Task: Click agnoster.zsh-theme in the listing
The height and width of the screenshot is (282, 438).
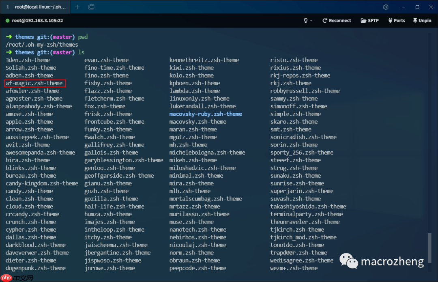Action: (x=34, y=99)
